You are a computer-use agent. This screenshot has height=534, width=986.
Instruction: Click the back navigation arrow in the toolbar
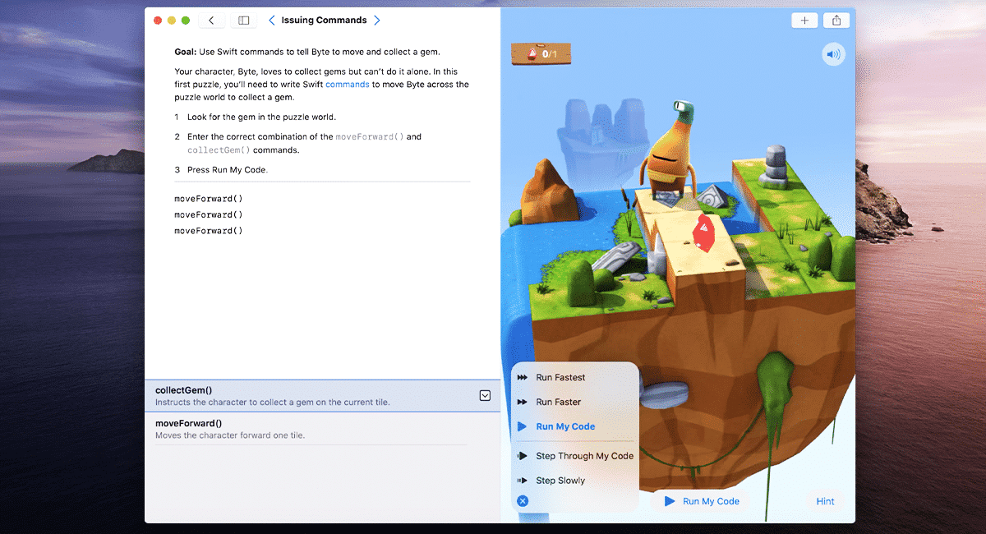click(x=211, y=19)
